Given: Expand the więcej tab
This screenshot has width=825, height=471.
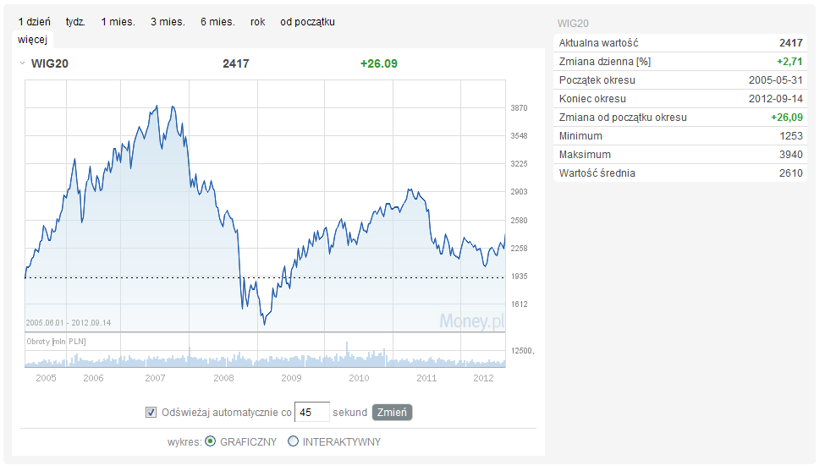Looking at the screenshot, I should 33,39.
